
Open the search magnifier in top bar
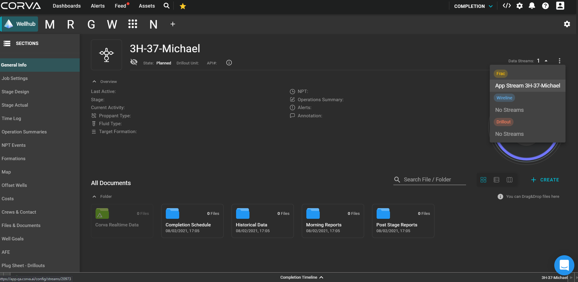tap(166, 6)
